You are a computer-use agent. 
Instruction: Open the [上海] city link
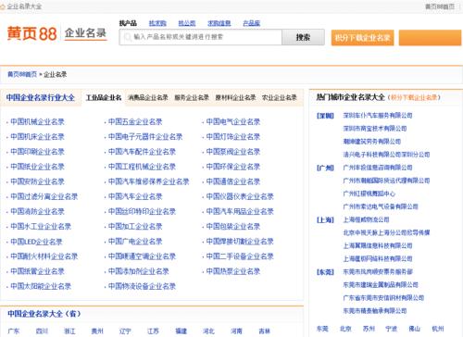pyautogui.click(x=325, y=220)
